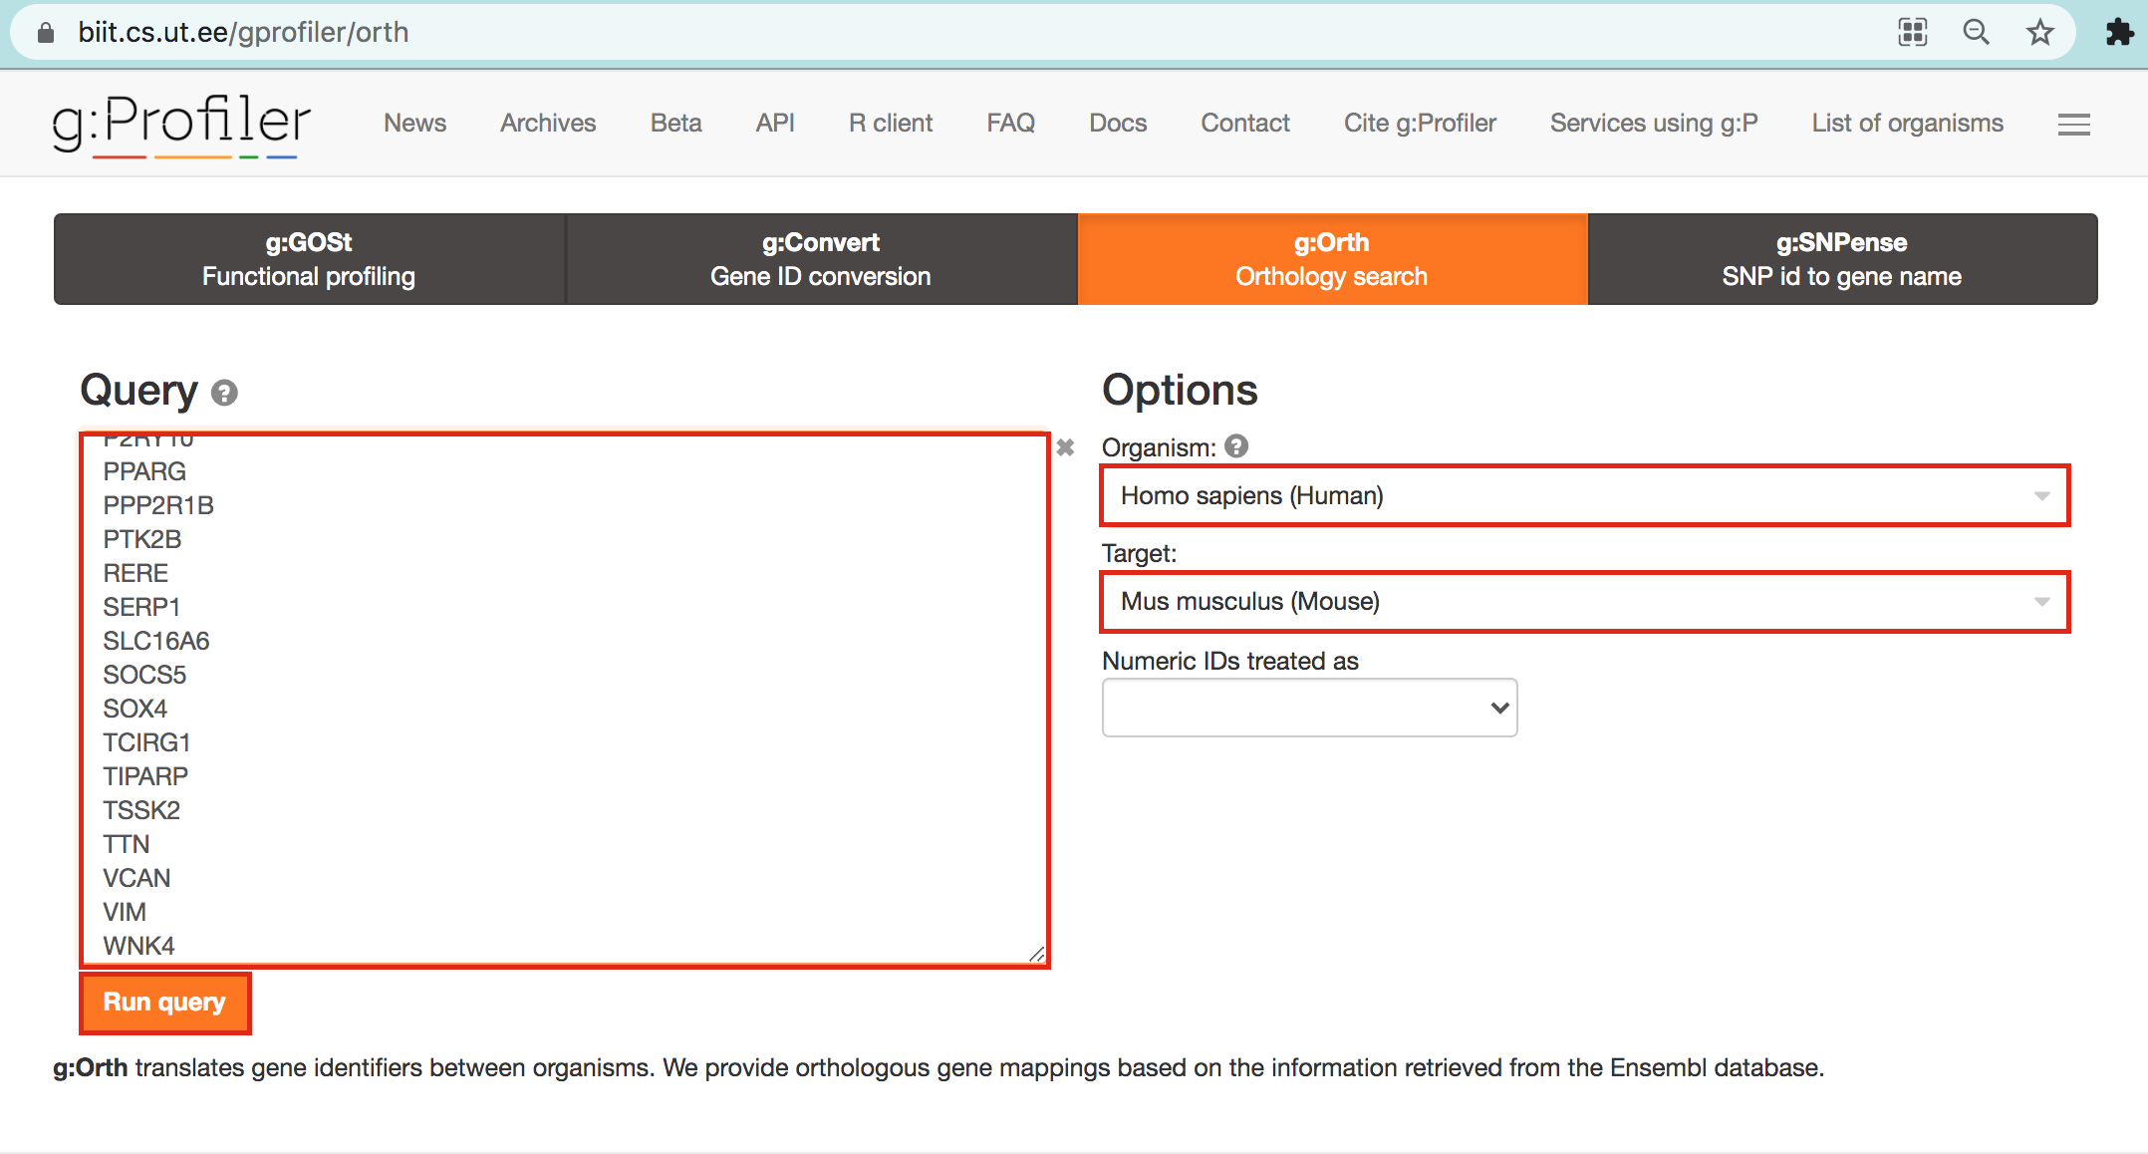Clear the query with the X icon

coord(1065,447)
